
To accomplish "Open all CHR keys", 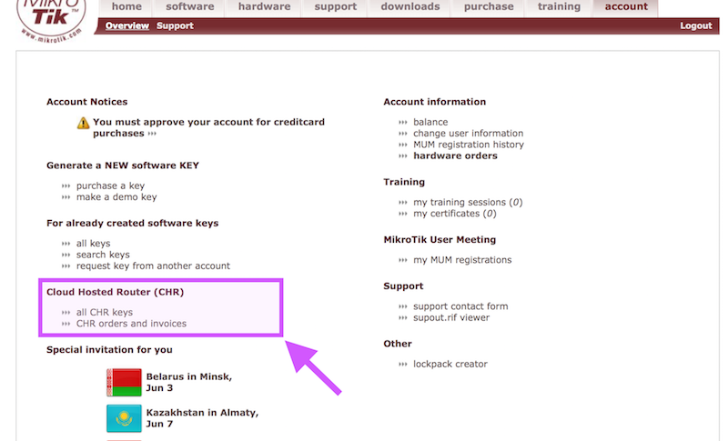I will point(105,312).
